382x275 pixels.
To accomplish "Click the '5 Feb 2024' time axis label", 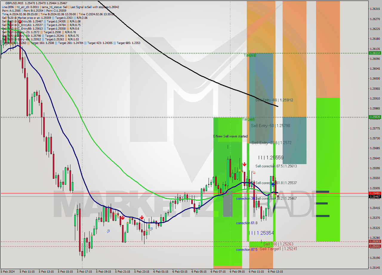I will coord(7,272).
